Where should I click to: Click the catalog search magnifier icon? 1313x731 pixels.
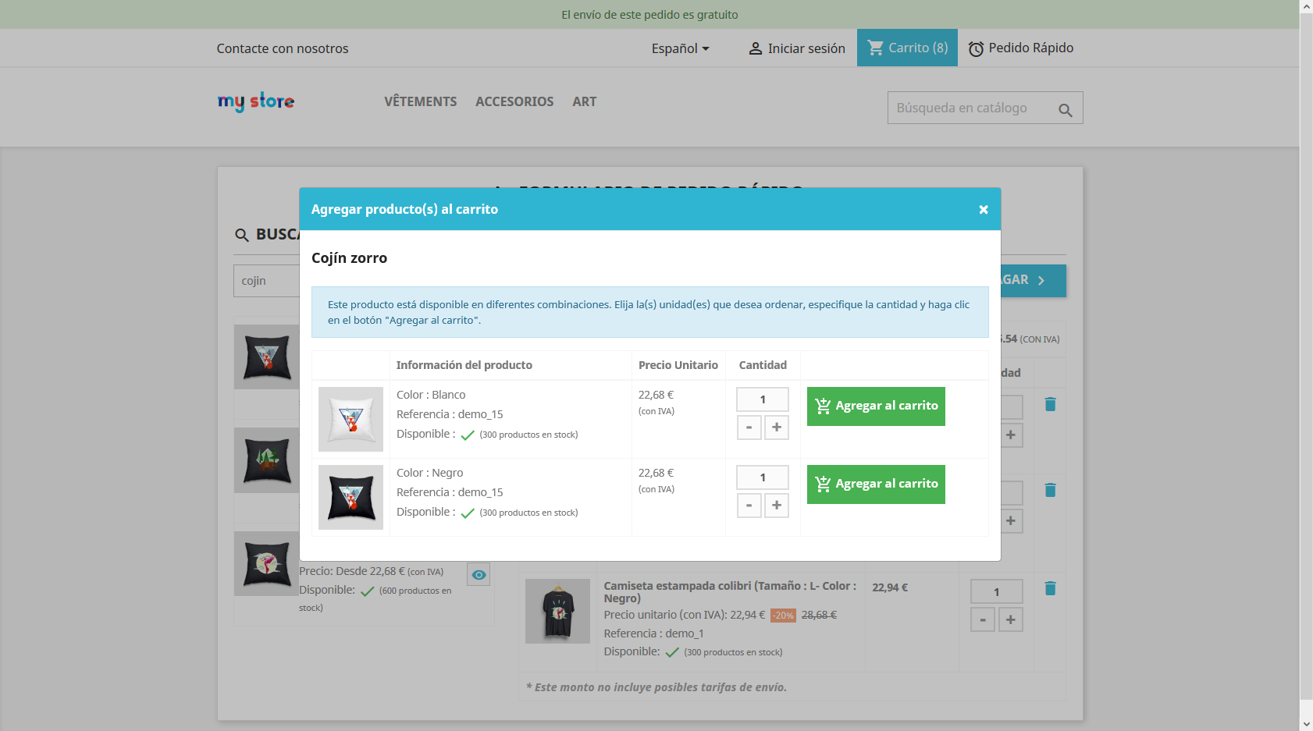[x=1065, y=110]
